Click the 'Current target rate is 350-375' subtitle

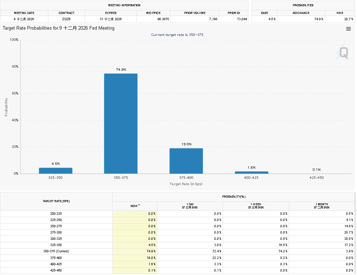177,35
